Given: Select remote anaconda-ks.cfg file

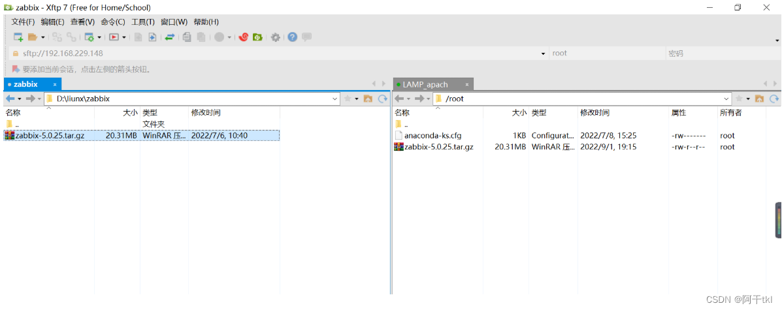Looking at the screenshot, I should [579, 136].
